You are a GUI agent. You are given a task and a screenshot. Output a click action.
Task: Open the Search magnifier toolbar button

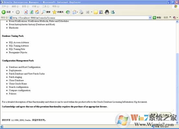click(x=46, y=12)
